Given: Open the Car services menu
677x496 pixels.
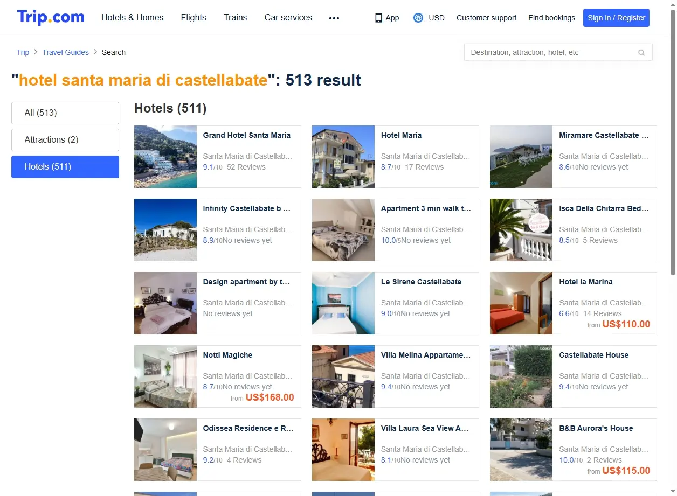Looking at the screenshot, I should pyautogui.click(x=288, y=17).
